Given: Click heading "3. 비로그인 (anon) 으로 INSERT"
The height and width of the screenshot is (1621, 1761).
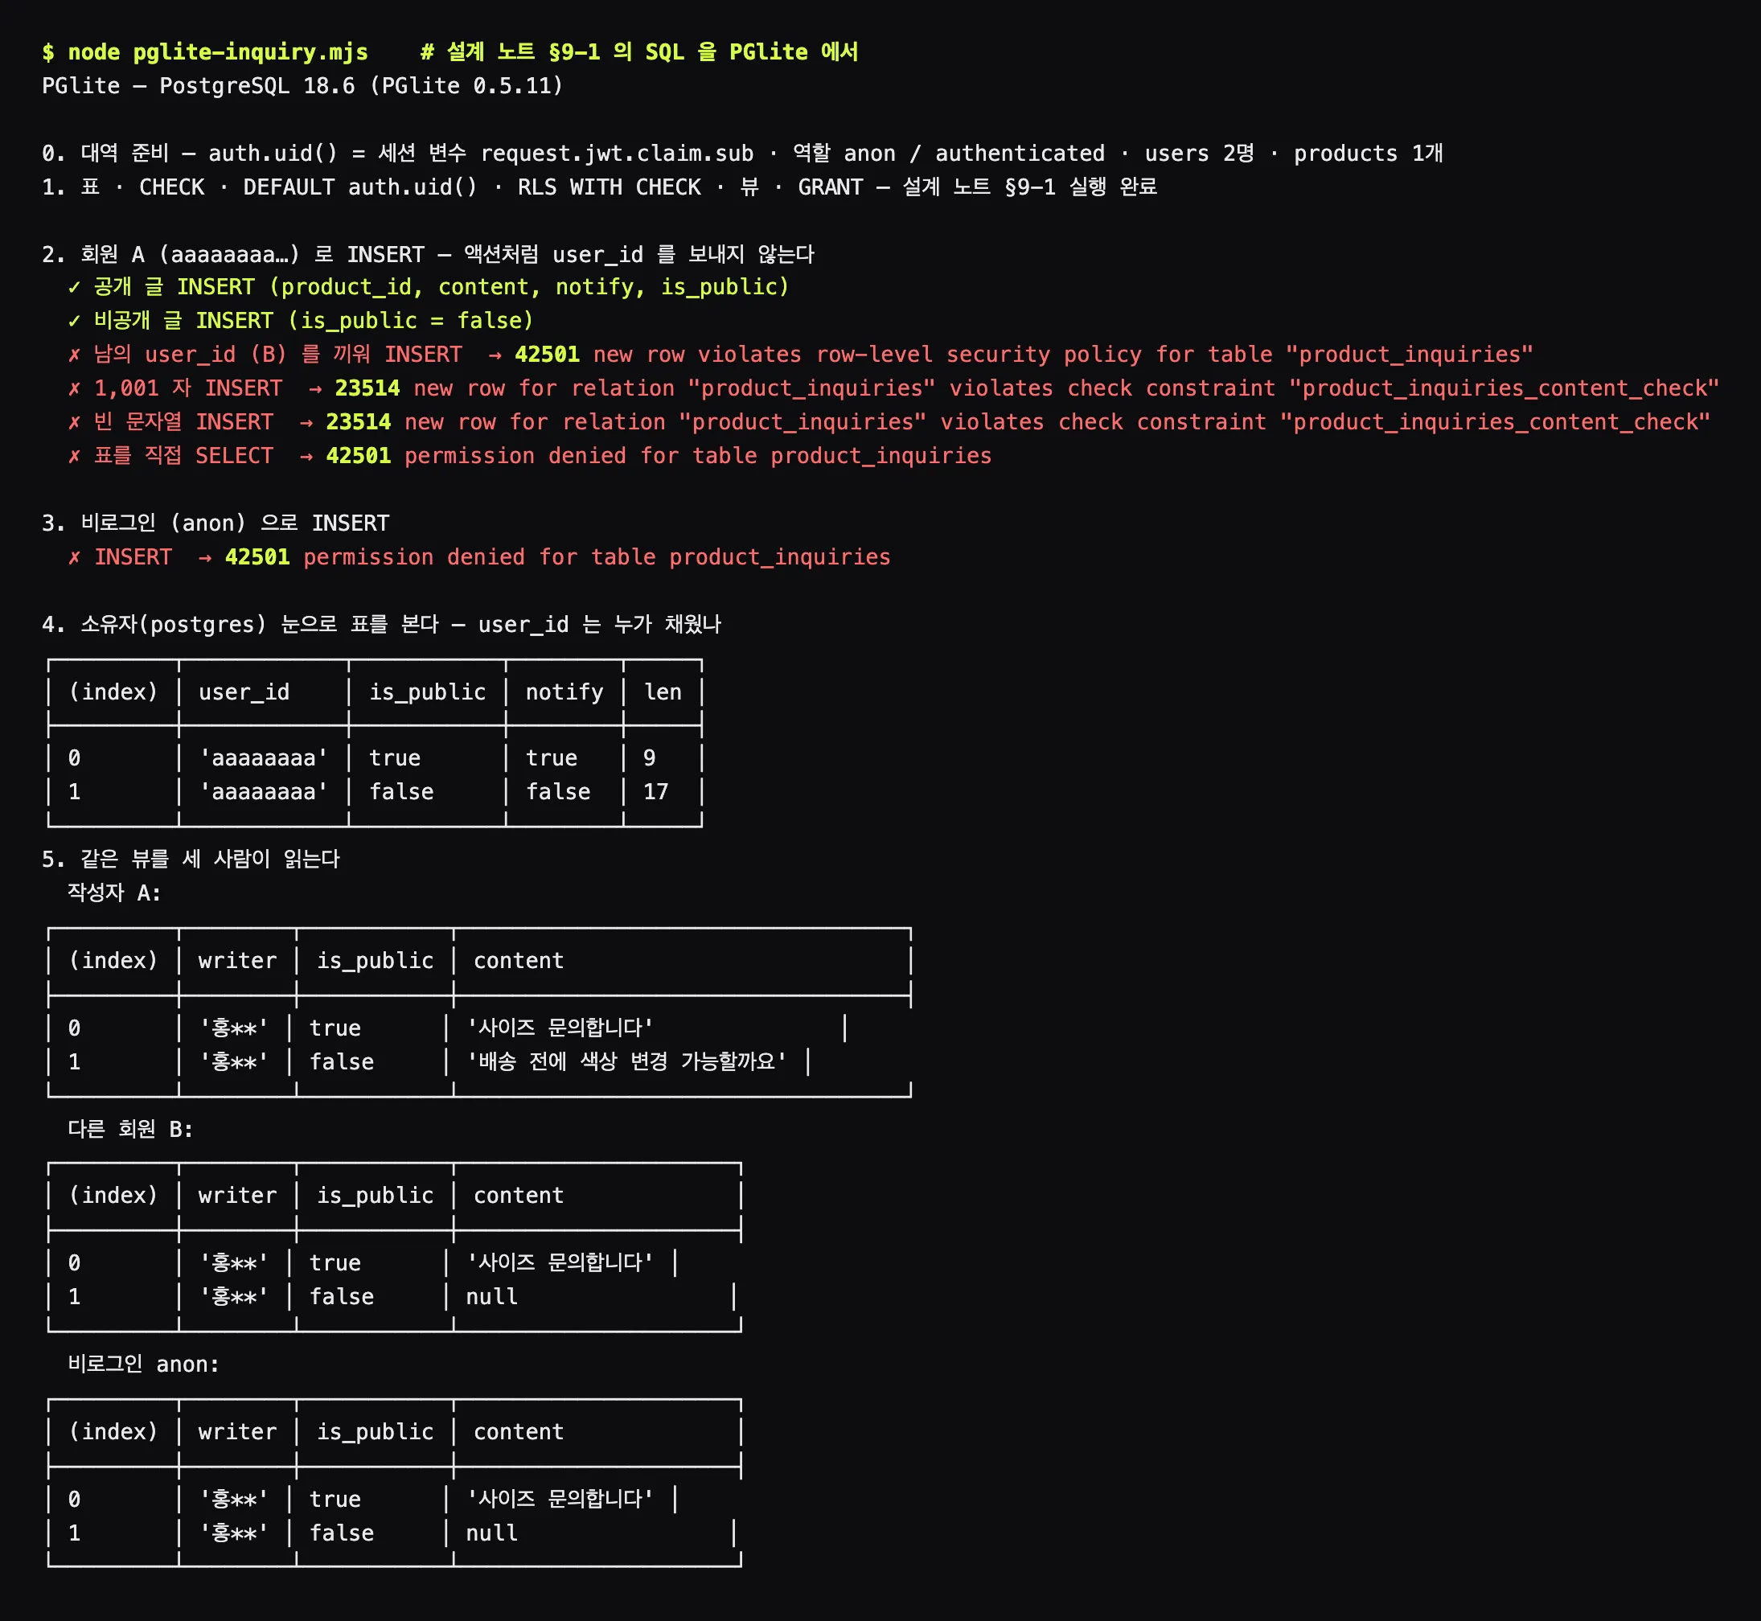Looking at the screenshot, I should point(216,523).
